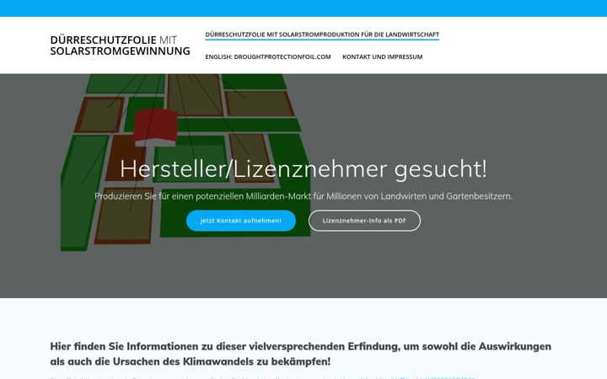Go to Kontakt und Impressum page
Viewport: 607px width, 379px height.
pyautogui.click(x=383, y=56)
